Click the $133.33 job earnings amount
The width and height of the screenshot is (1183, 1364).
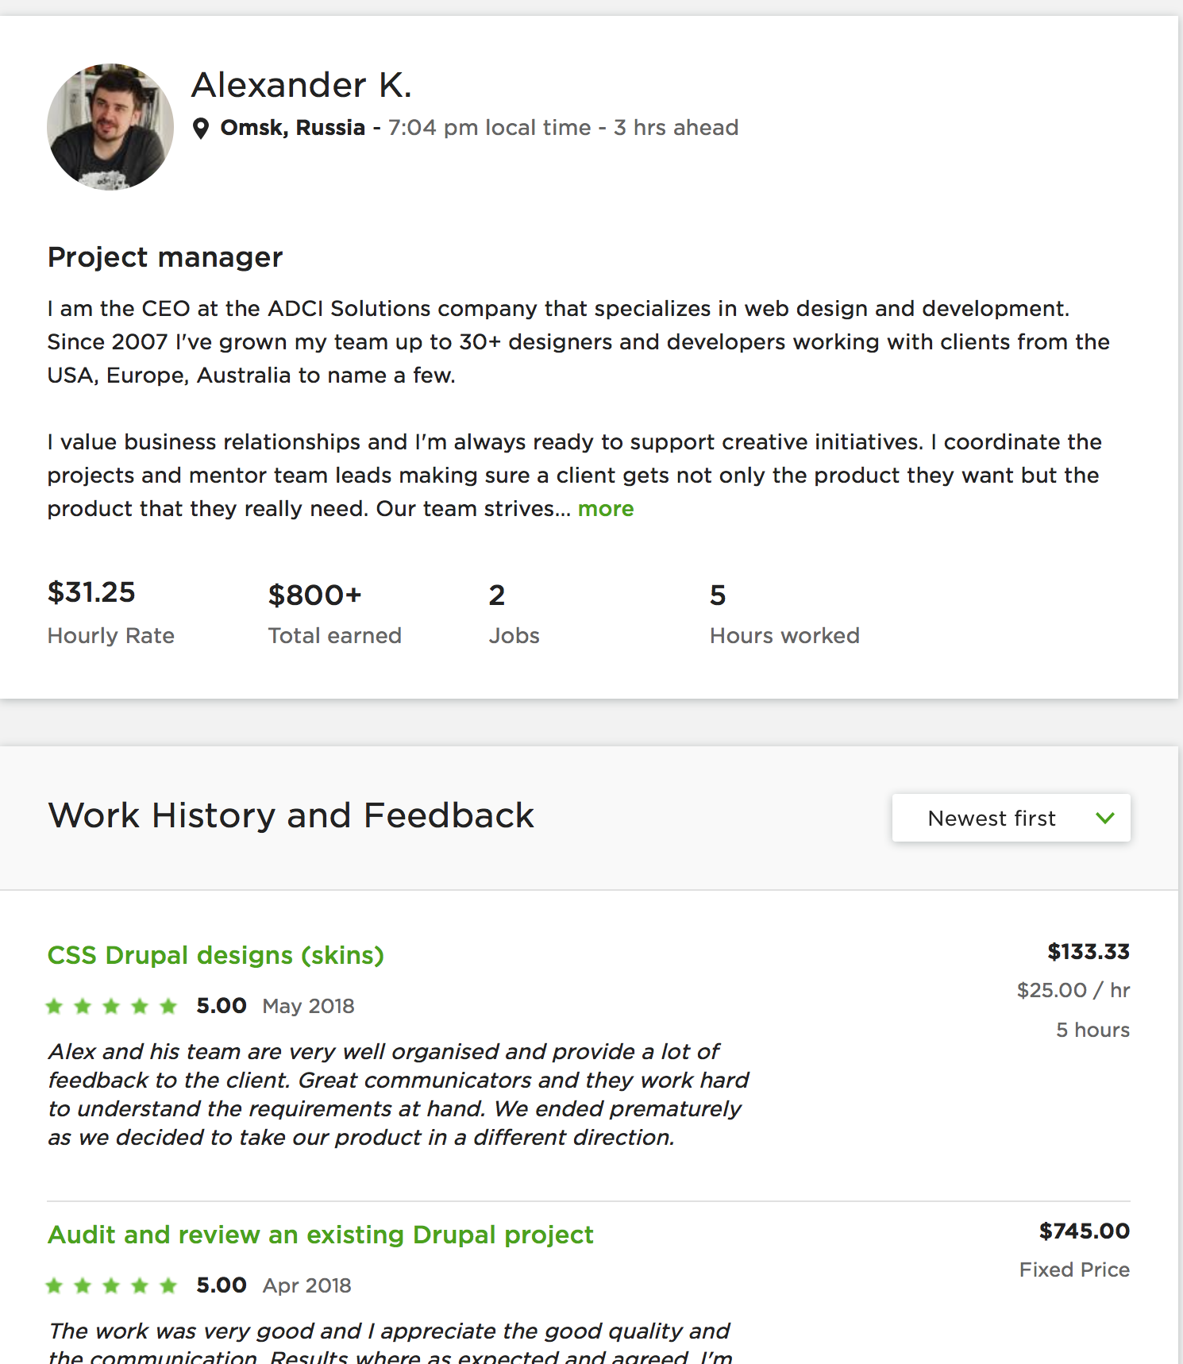click(x=1088, y=952)
